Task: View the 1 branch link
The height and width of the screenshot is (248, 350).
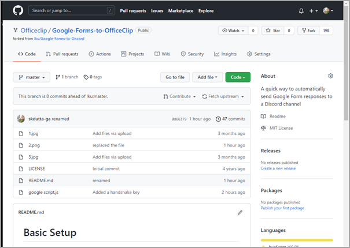Action: [67, 77]
